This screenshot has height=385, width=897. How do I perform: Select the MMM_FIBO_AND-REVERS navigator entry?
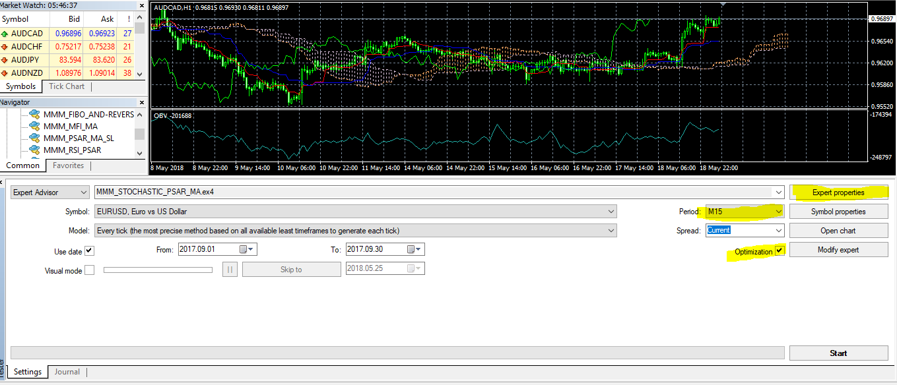[x=88, y=114]
